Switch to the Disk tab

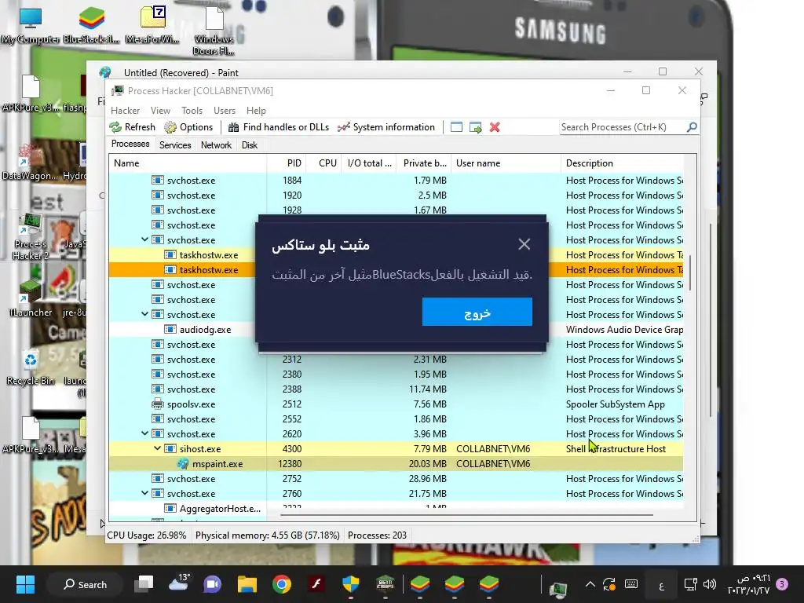pyautogui.click(x=249, y=145)
